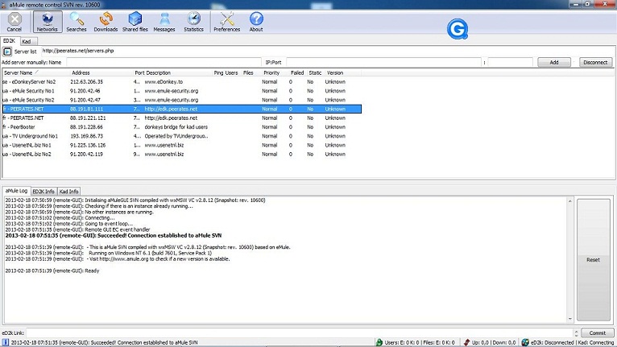Click the Commit button
Image resolution: width=617 pixels, height=347 pixels.
[594, 333]
